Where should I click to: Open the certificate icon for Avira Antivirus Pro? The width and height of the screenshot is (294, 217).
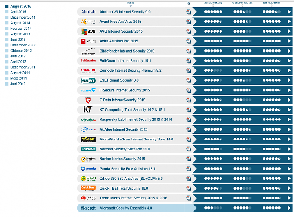pyautogui.click(x=189, y=41)
